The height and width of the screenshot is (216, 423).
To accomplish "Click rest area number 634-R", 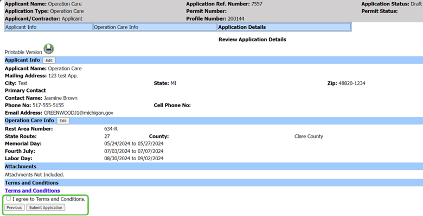I will click(x=111, y=129).
